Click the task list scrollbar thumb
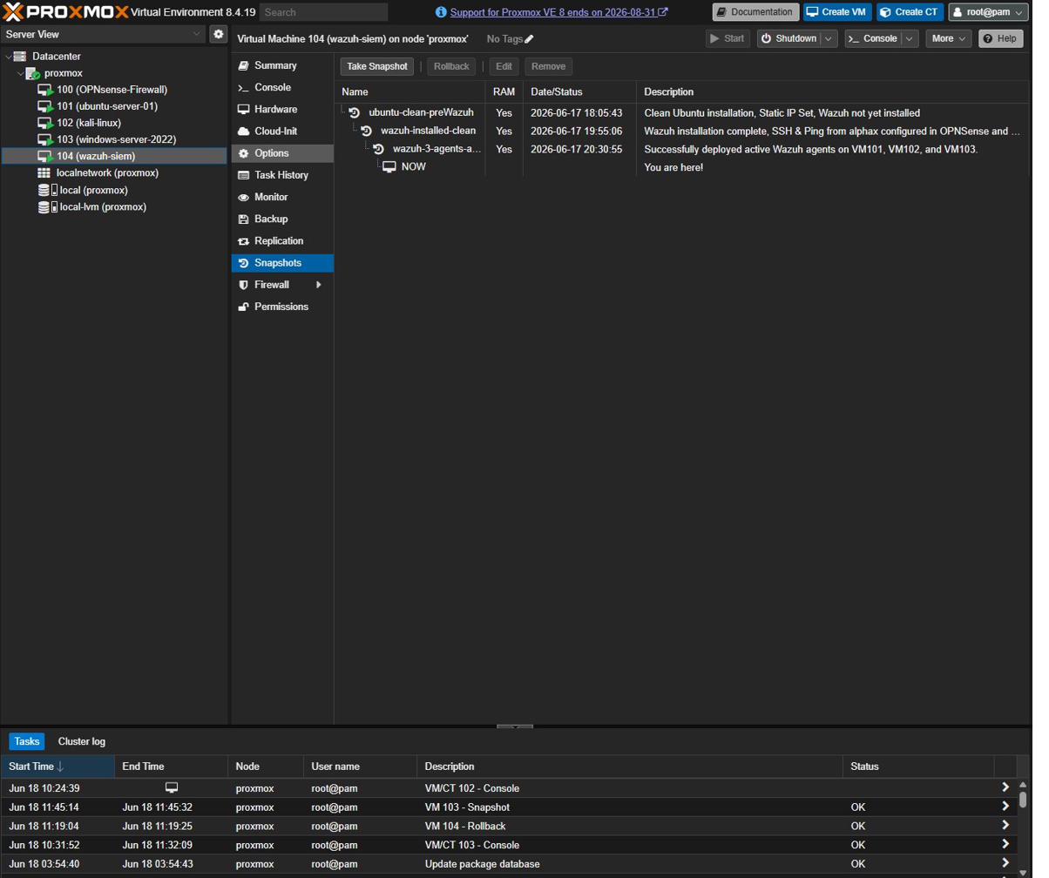Screen dimensions: 1049x878 [x=1023, y=800]
